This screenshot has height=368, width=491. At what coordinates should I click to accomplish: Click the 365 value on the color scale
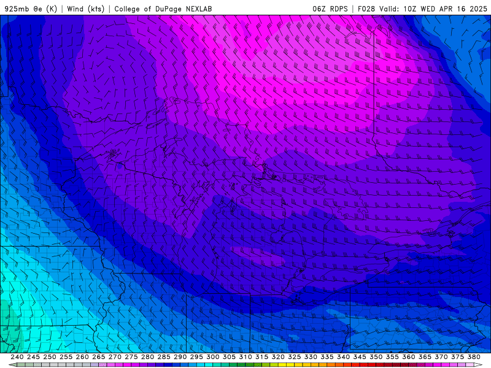click(425, 357)
